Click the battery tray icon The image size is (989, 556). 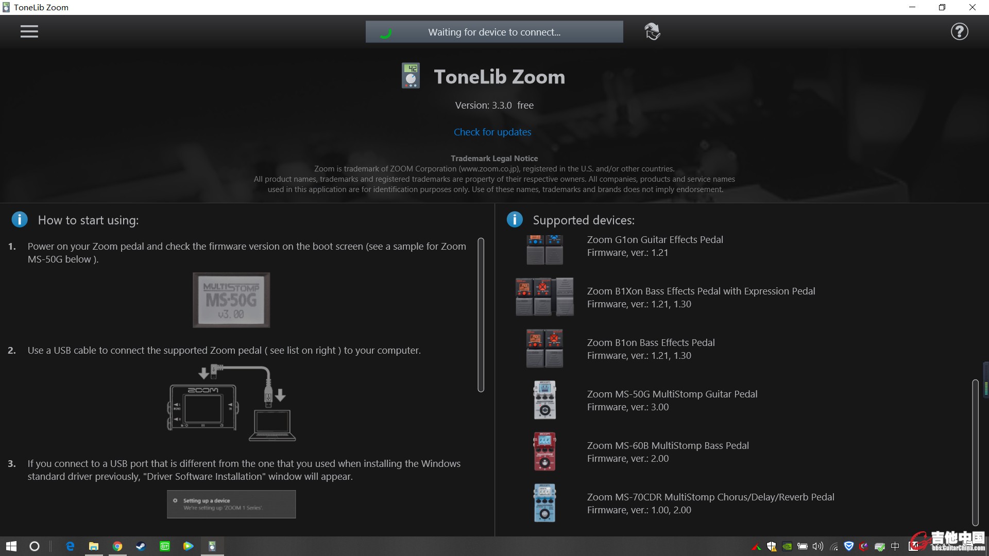pyautogui.click(x=803, y=546)
